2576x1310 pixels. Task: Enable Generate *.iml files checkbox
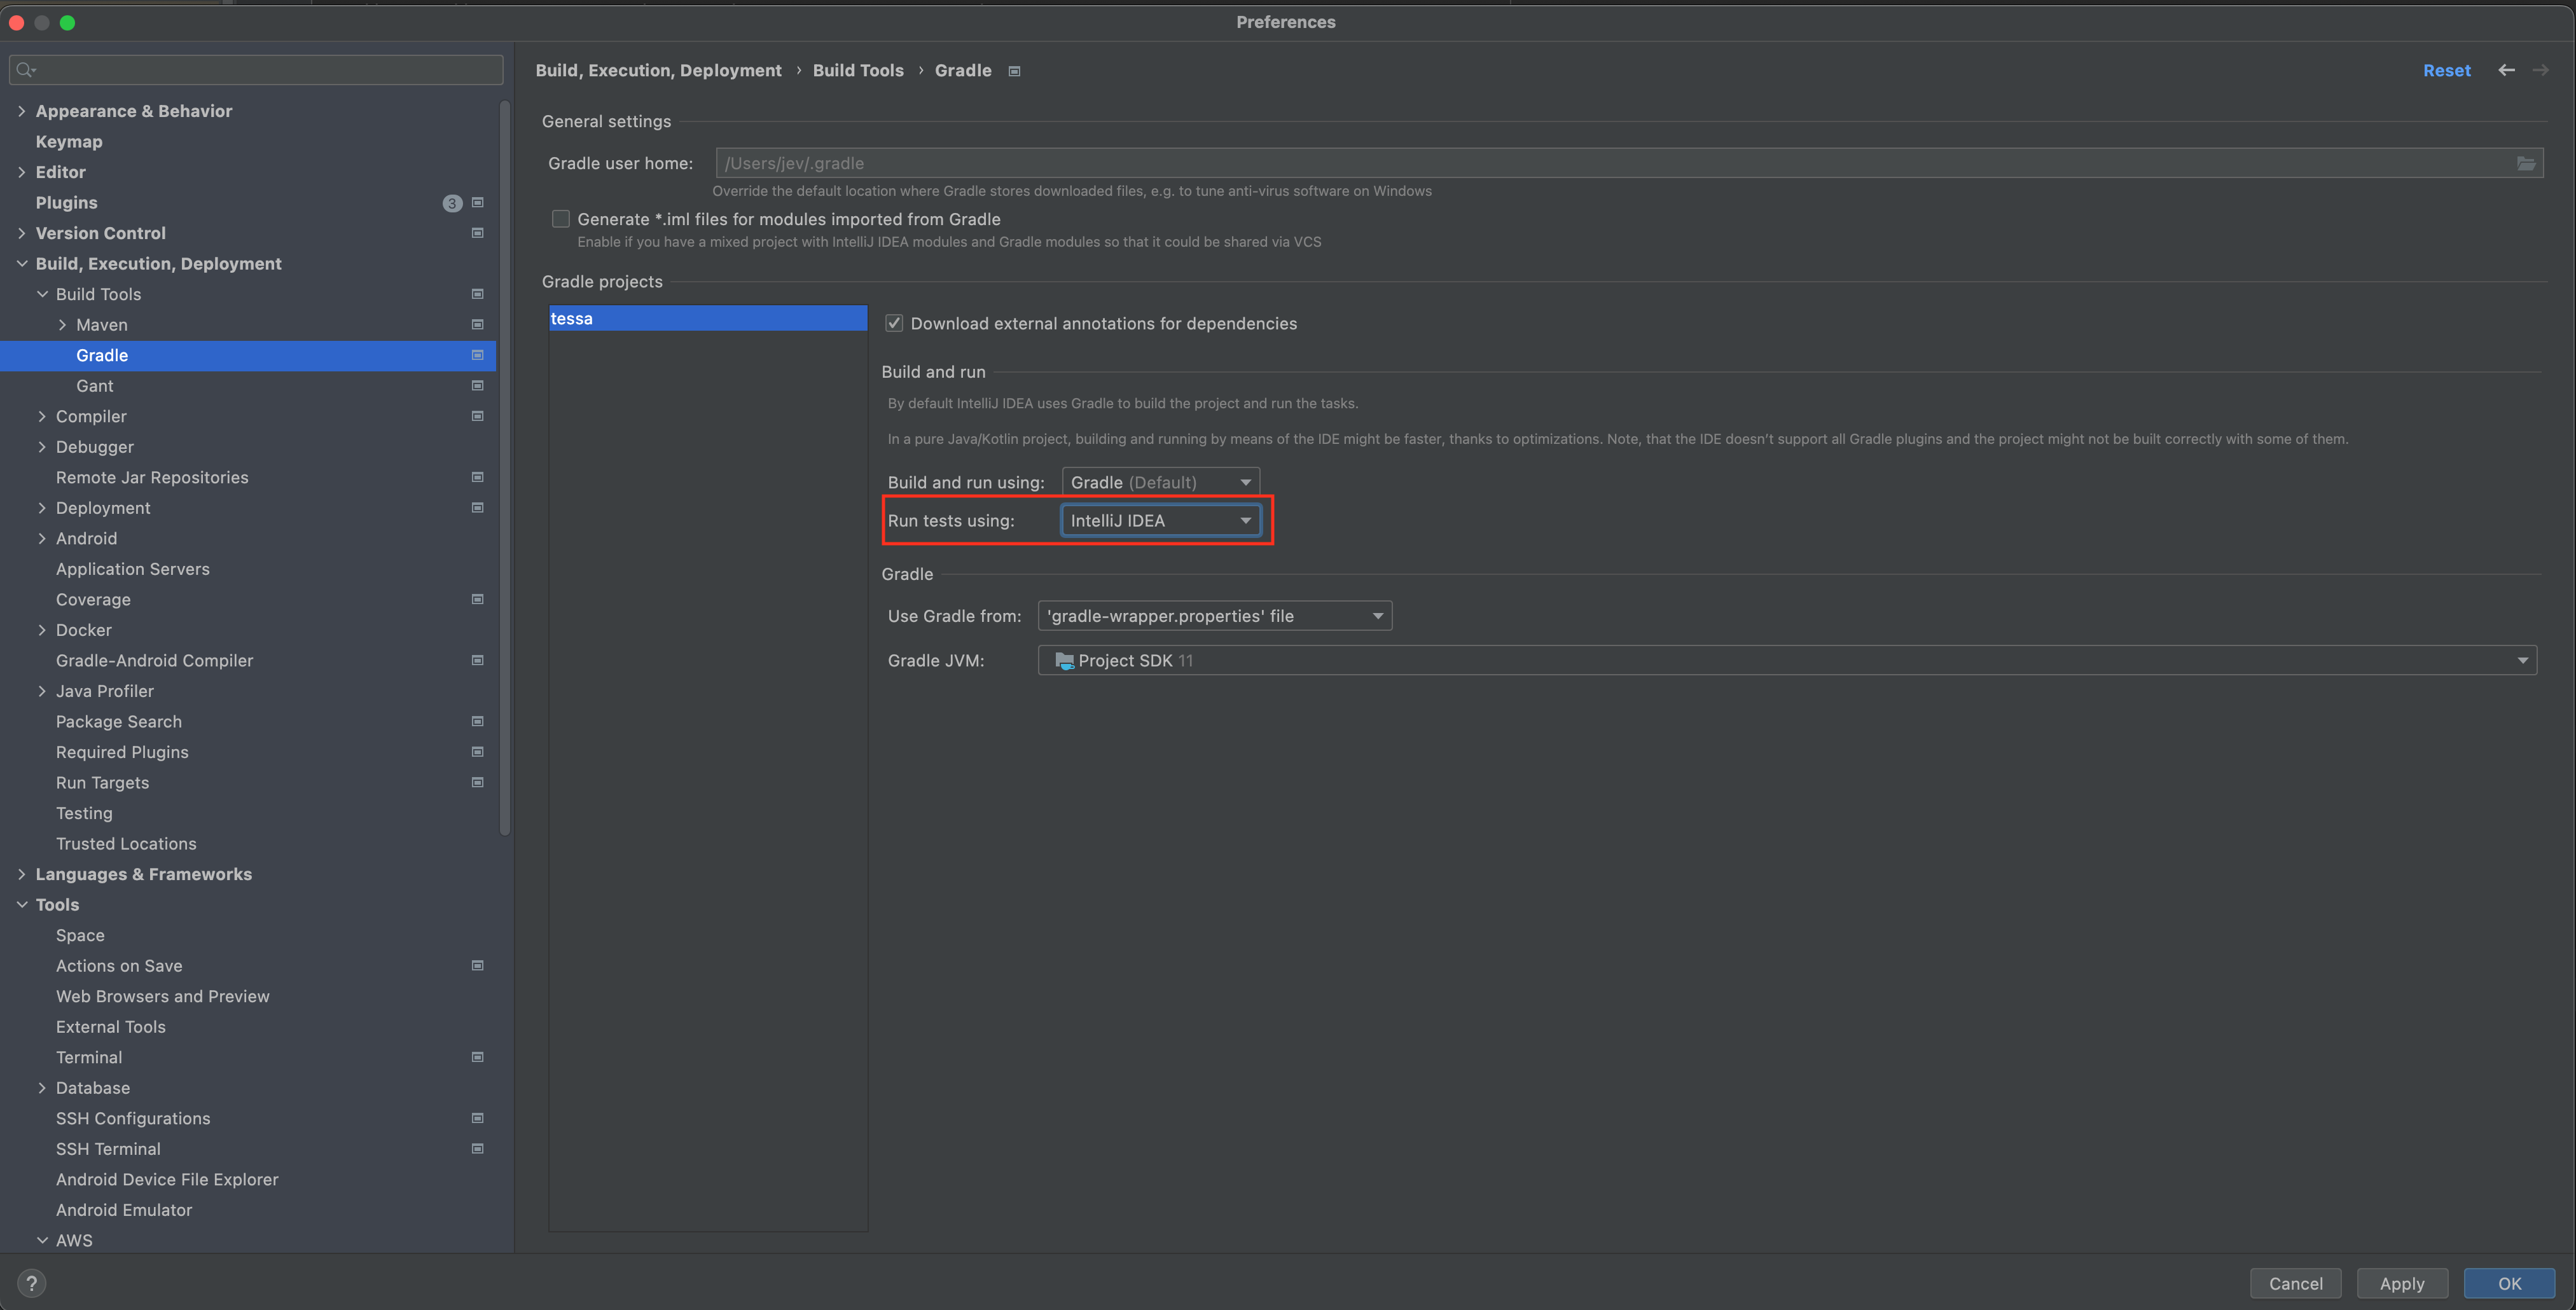[x=561, y=219]
